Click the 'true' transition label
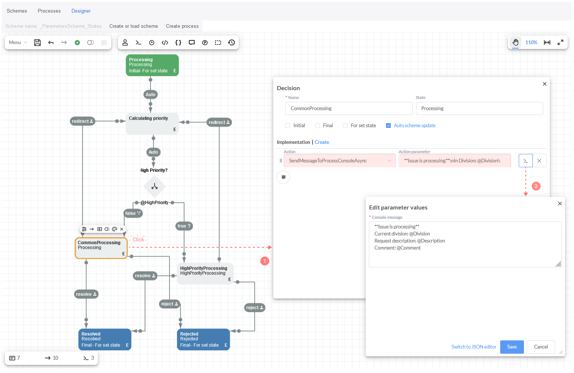 [184, 226]
